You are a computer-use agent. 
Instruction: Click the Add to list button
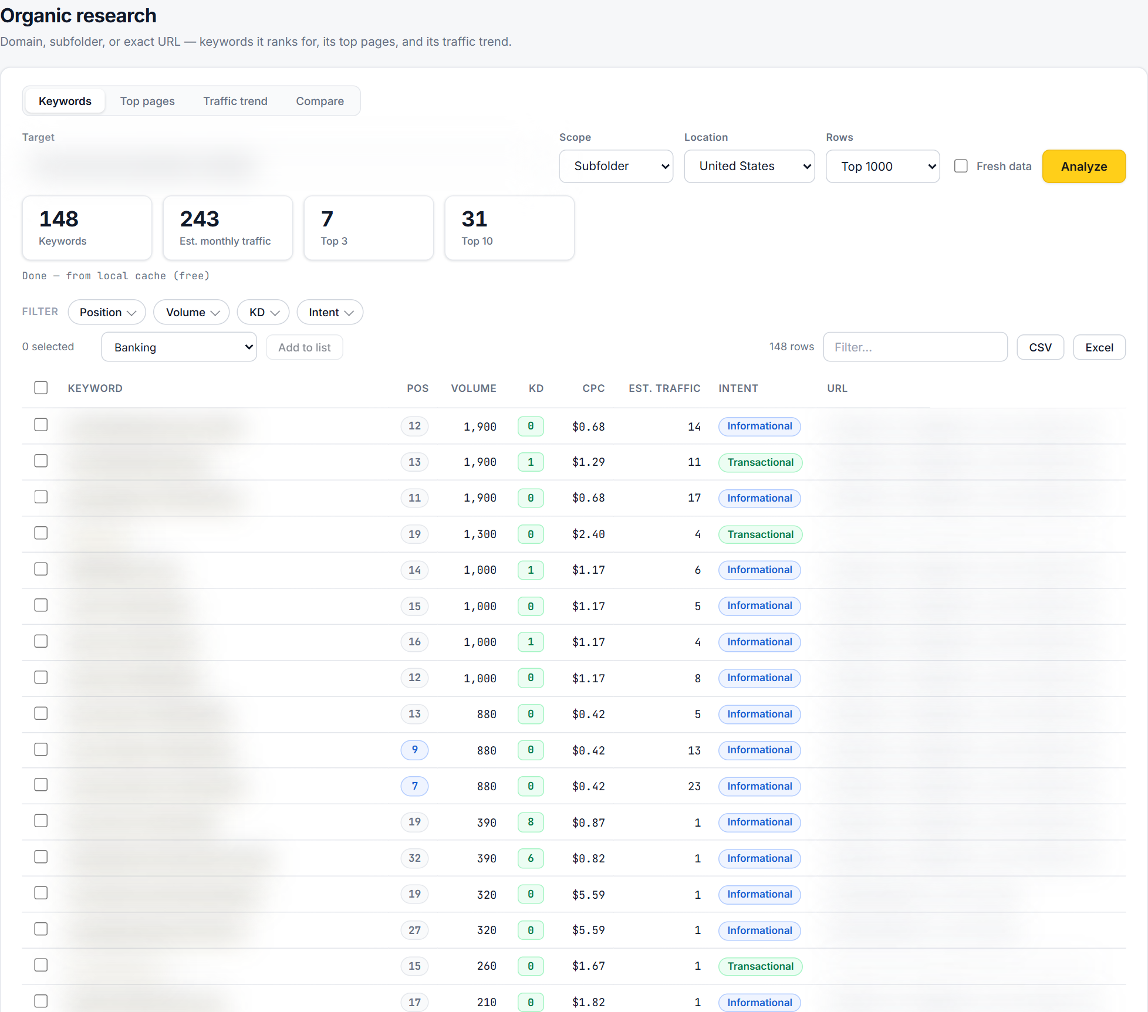click(x=304, y=347)
